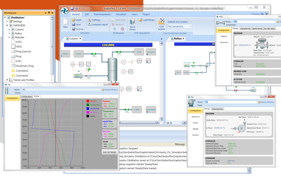Click the Save as... icon

pyautogui.click(x=74, y=29)
